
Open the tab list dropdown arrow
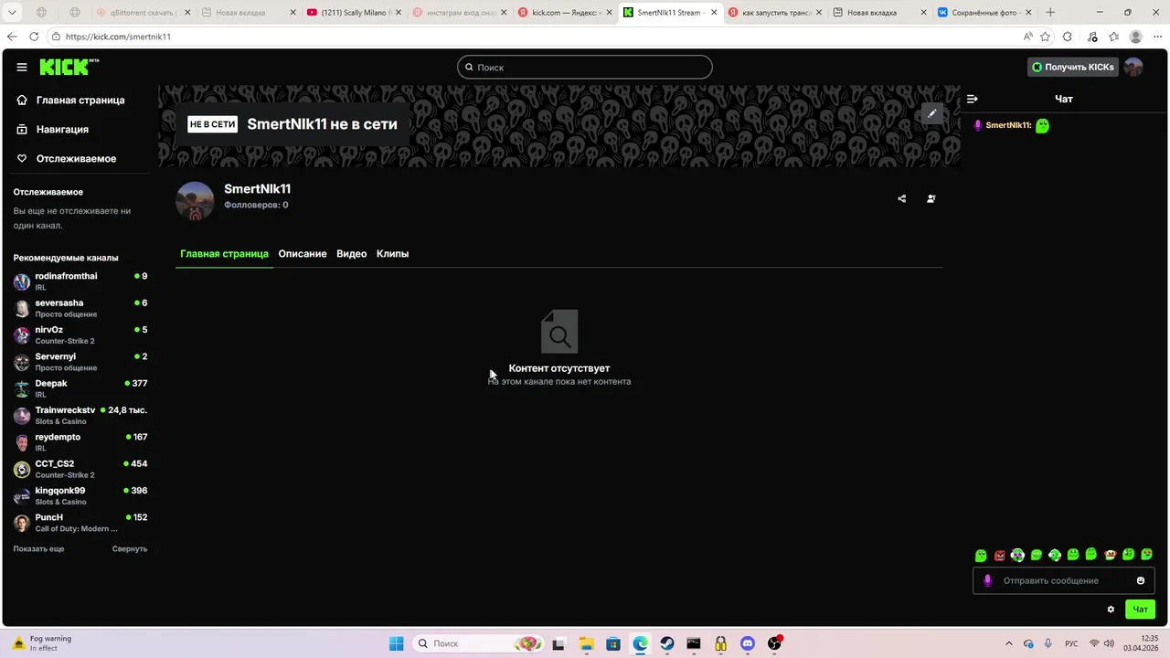point(12,13)
